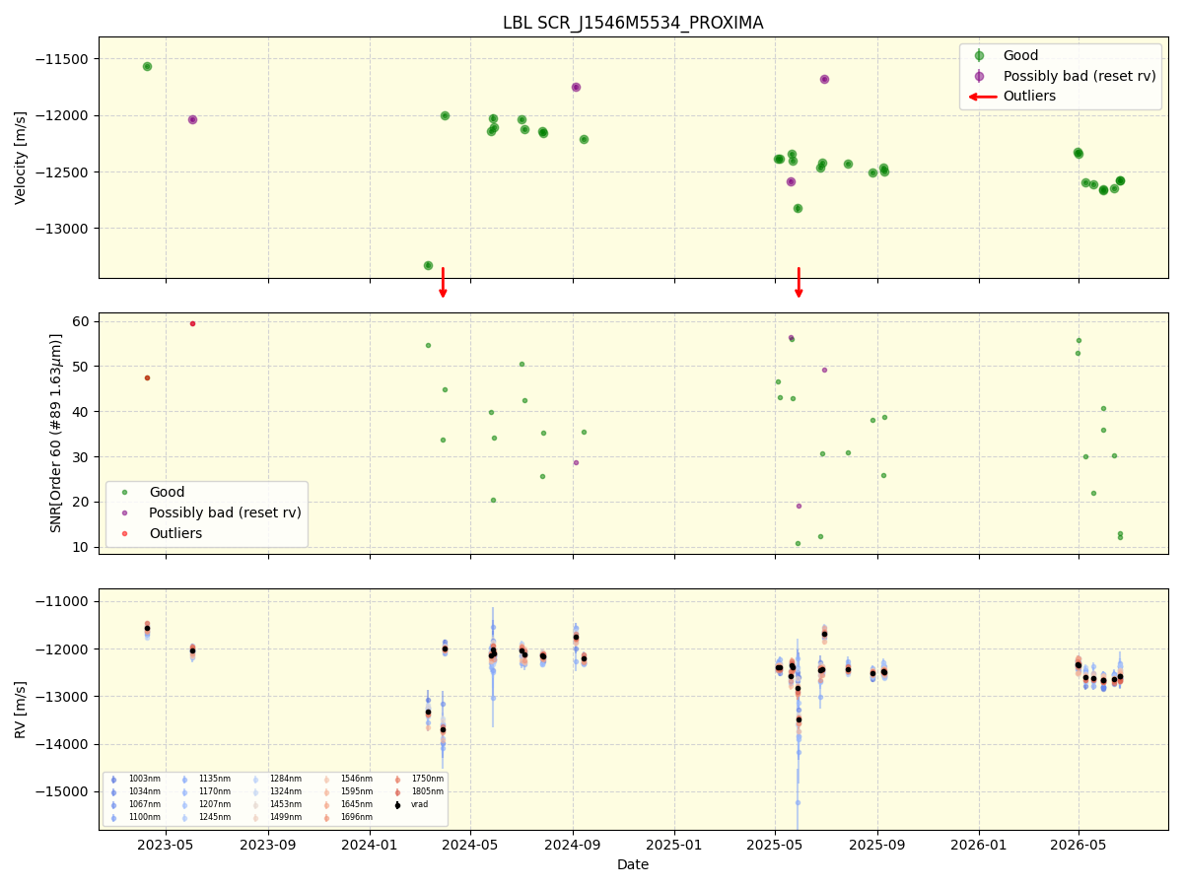Click the 1100nm legend entry
This screenshot has width=1183, height=887.
coord(144,817)
